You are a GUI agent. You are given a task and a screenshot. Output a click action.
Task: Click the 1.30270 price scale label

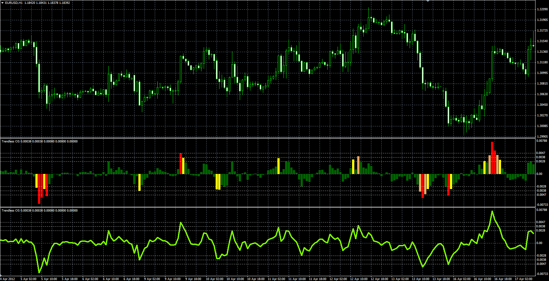[542, 115]
